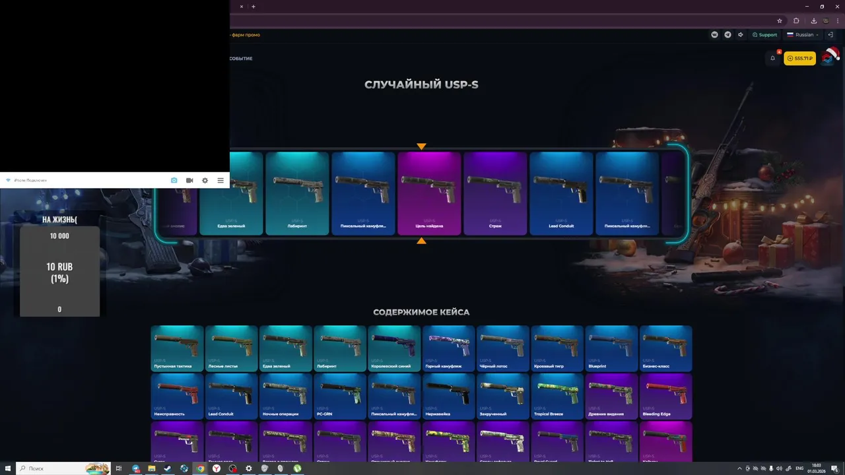Viewport: 845px width, 475px height.
Task: Open the СОБЫТИЕ menu item
Action: click(x=241, y=59)
